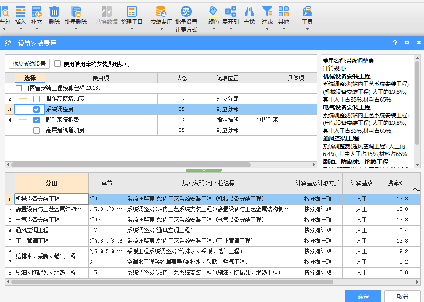424x302 pixels.
Task: Maximize the 统一设置安装费用 dialog
Action: pyautogui.click(x=407, y=43)
